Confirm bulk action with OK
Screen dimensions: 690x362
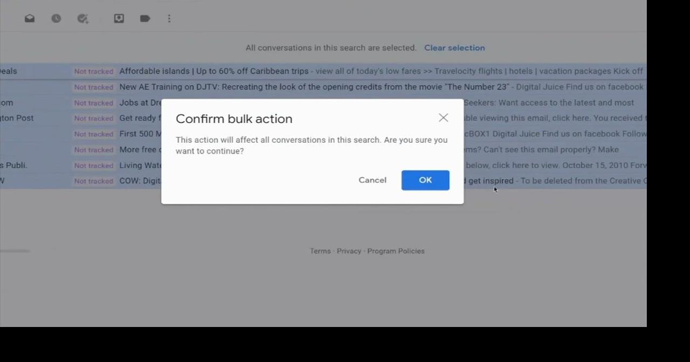425,180
